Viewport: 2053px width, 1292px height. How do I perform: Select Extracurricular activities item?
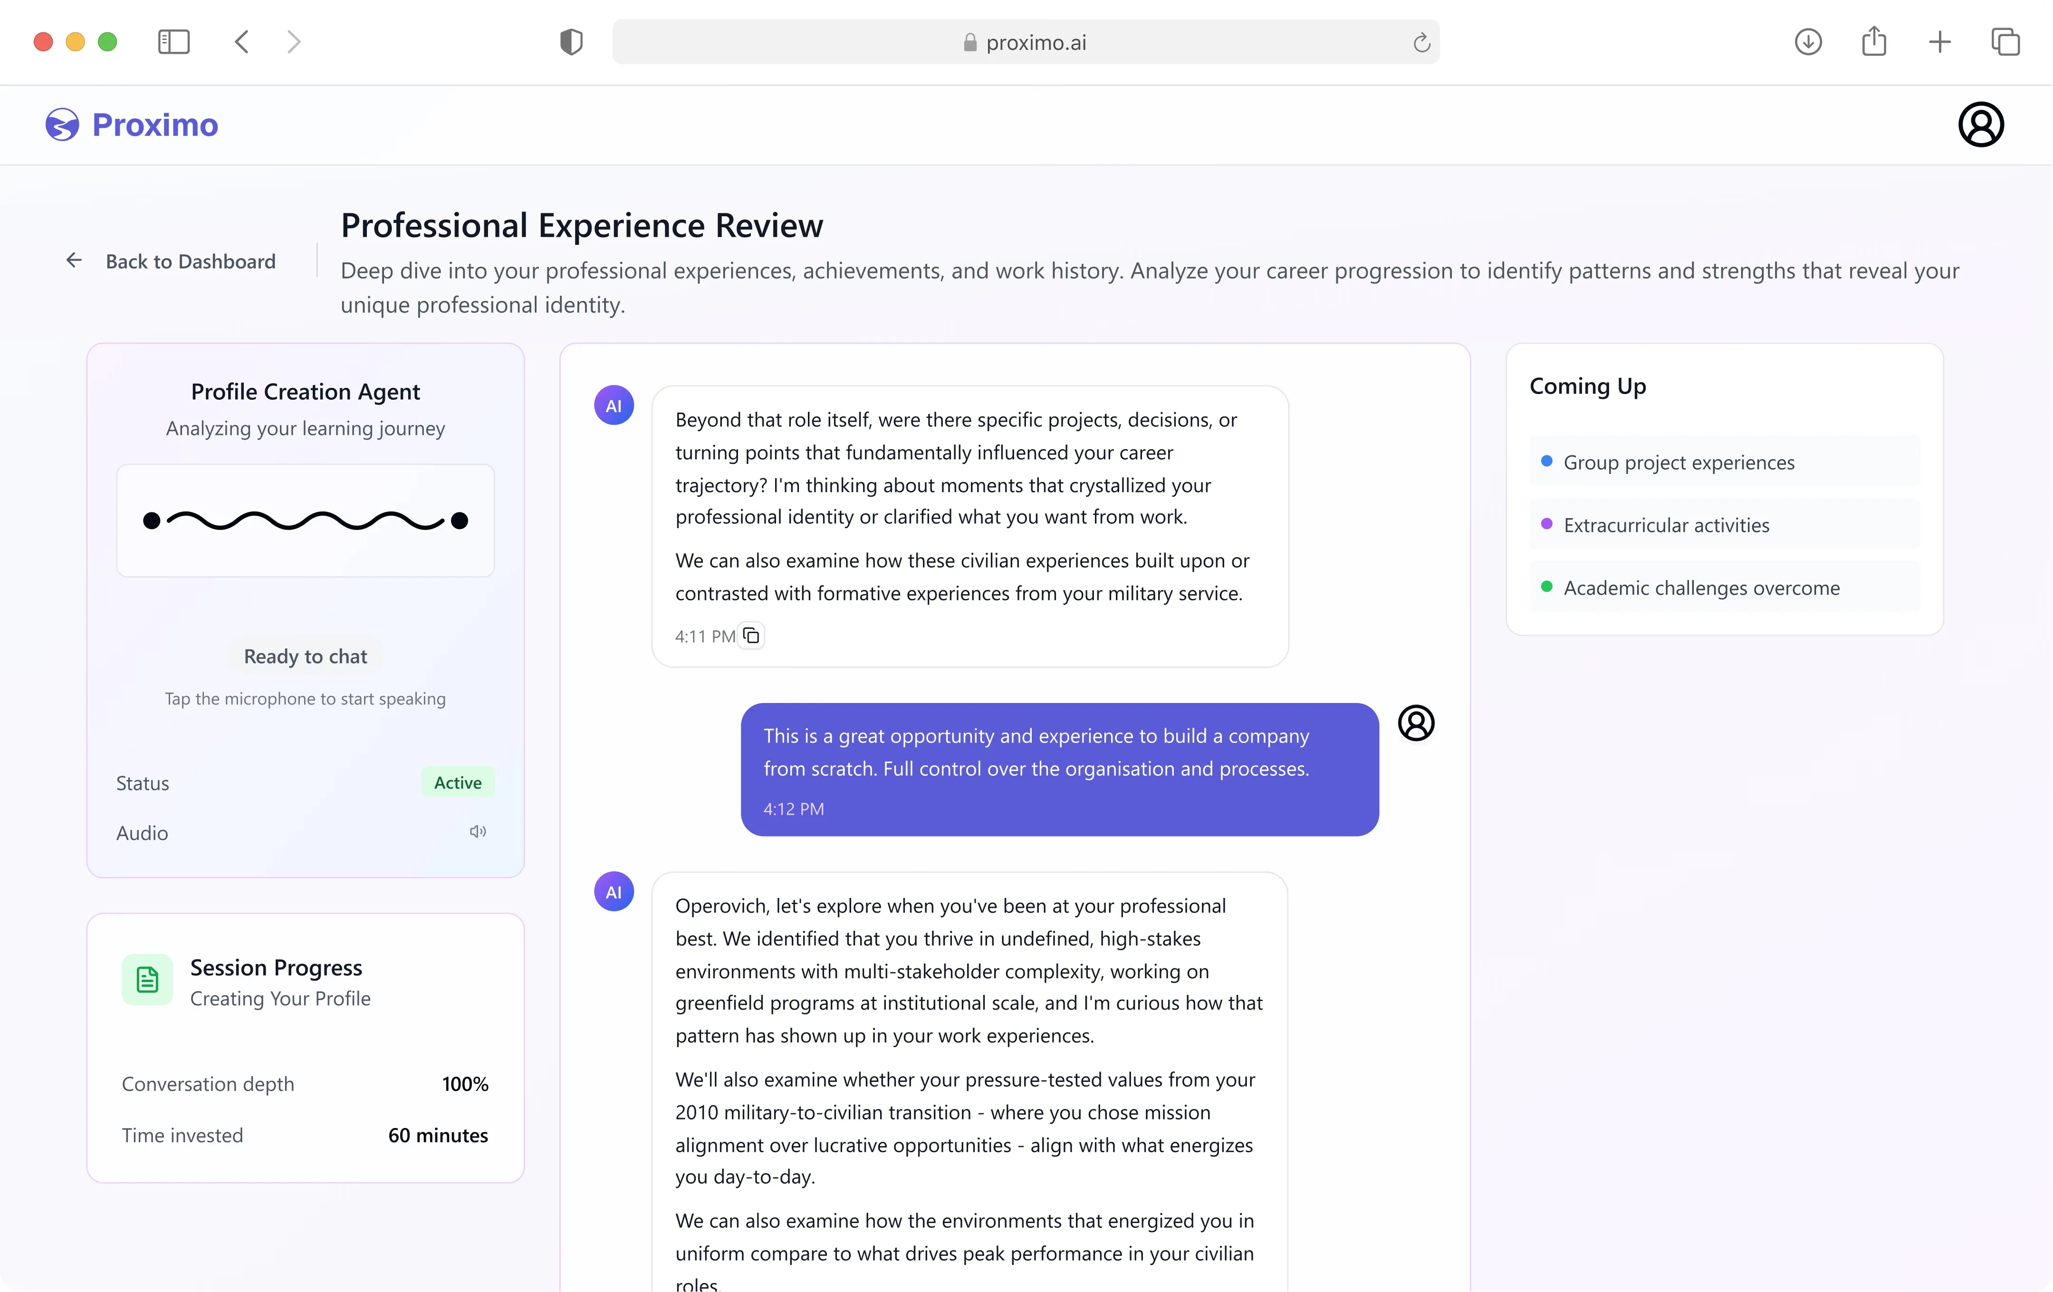coord(1666,525)
